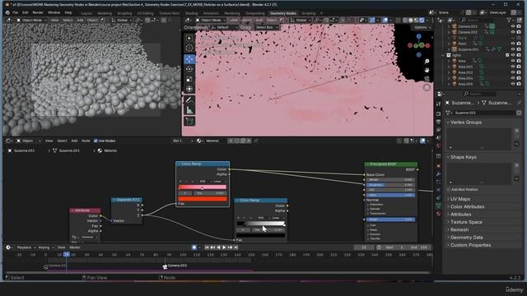This screenshot has width=527, height=296.
Task: Toggle the Use Nodes checkbox
Action: 96,141
